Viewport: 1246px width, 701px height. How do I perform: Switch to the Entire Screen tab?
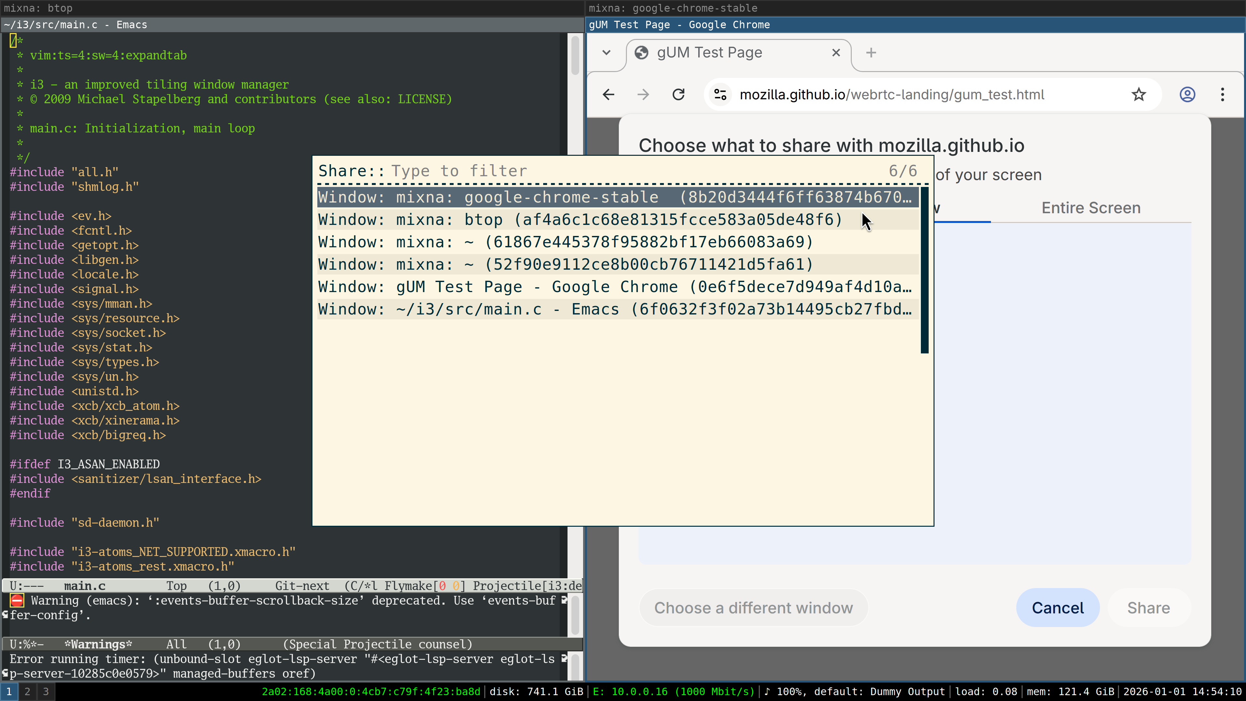click(x=1091, y=208)
